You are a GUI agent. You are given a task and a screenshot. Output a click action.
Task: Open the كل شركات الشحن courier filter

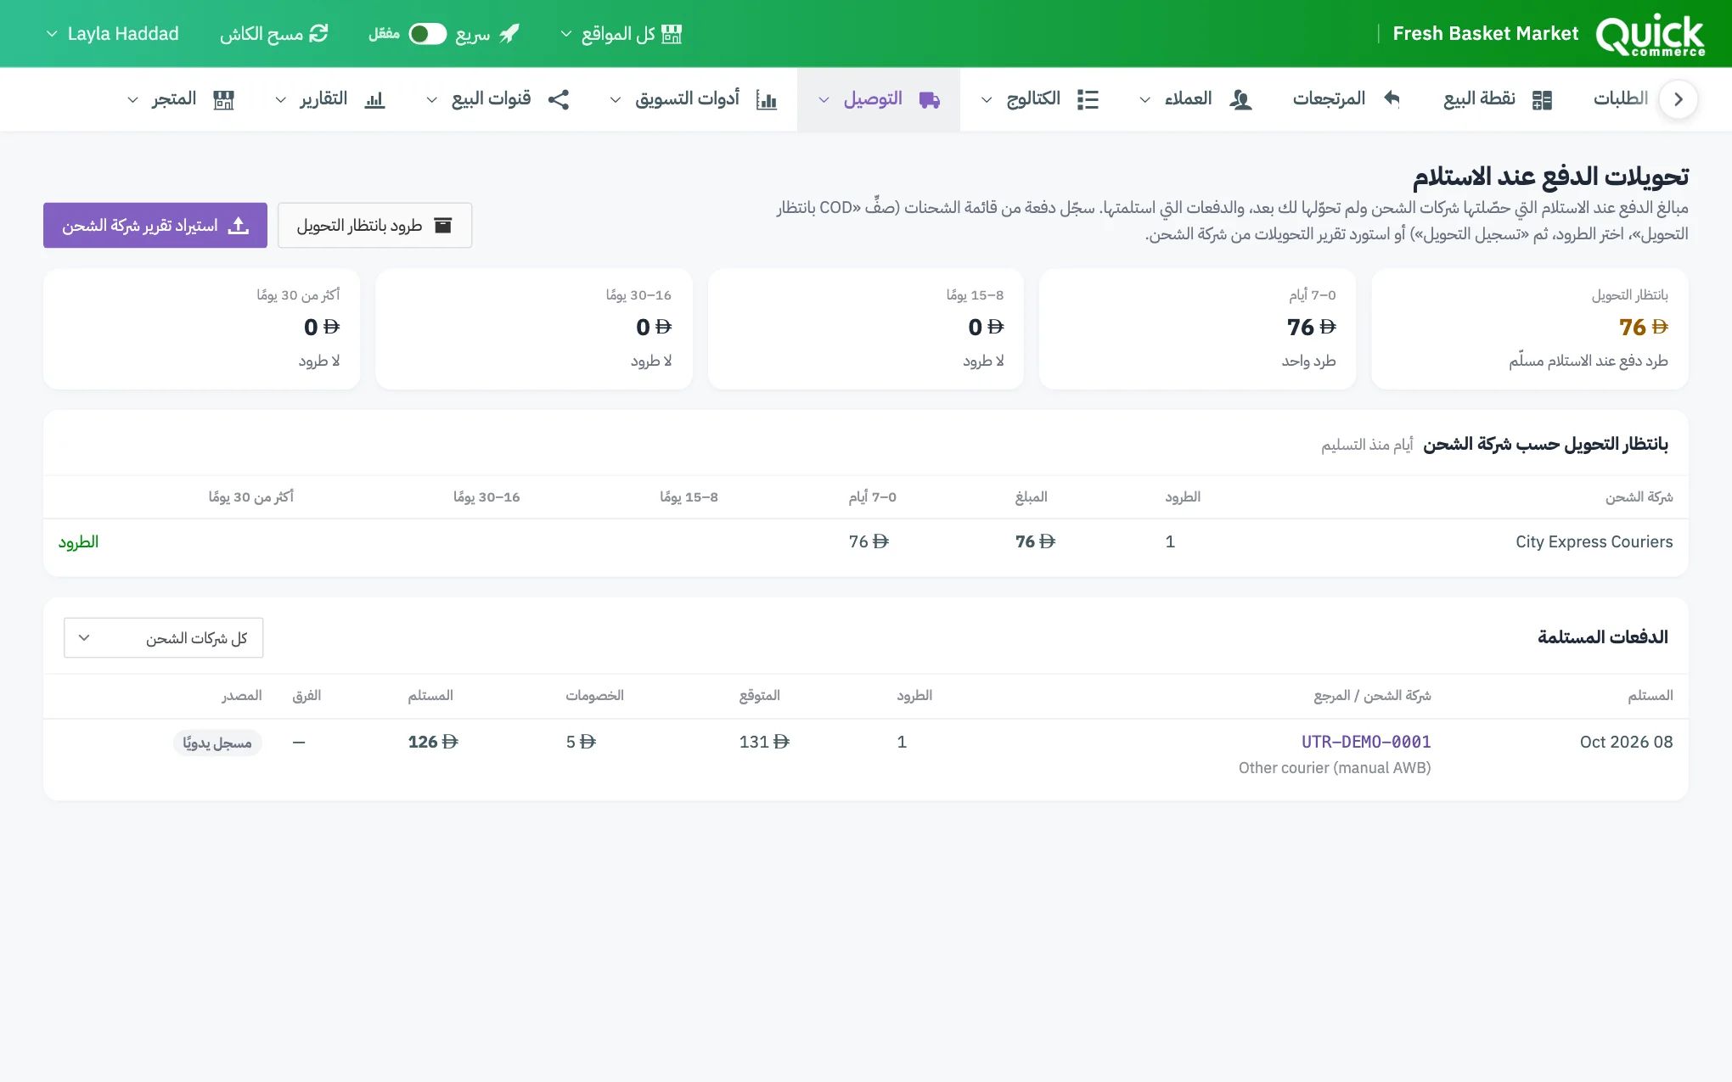163,637
